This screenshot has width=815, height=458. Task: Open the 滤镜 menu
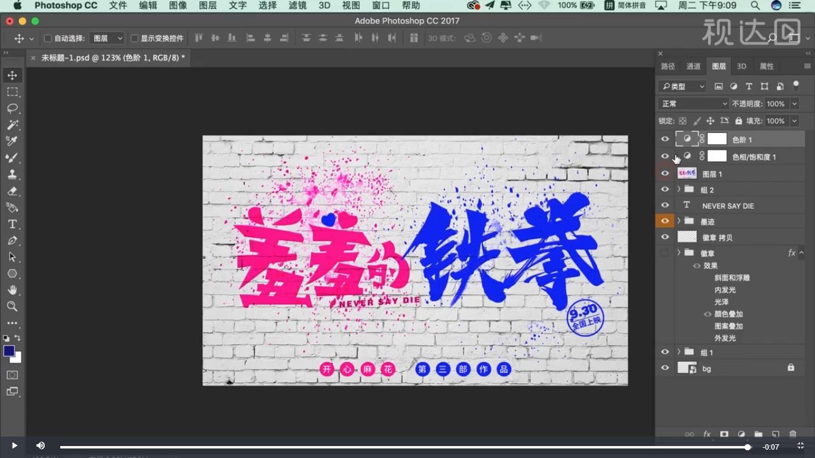pyautogui.click(x=298, y=5)
